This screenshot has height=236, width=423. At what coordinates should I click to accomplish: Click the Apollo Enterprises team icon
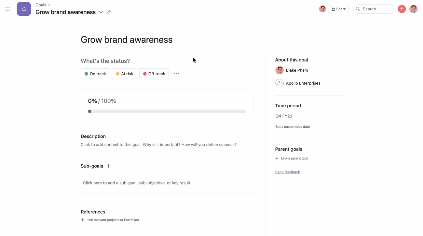coord(280,83)
